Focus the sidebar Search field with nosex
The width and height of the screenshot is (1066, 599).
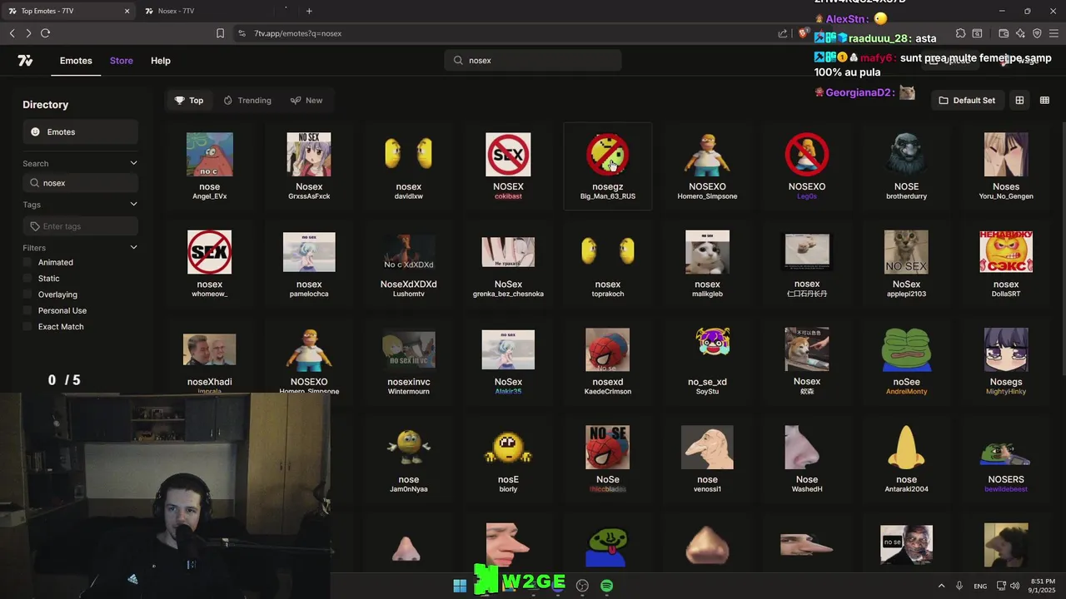[x=80, y=183]
